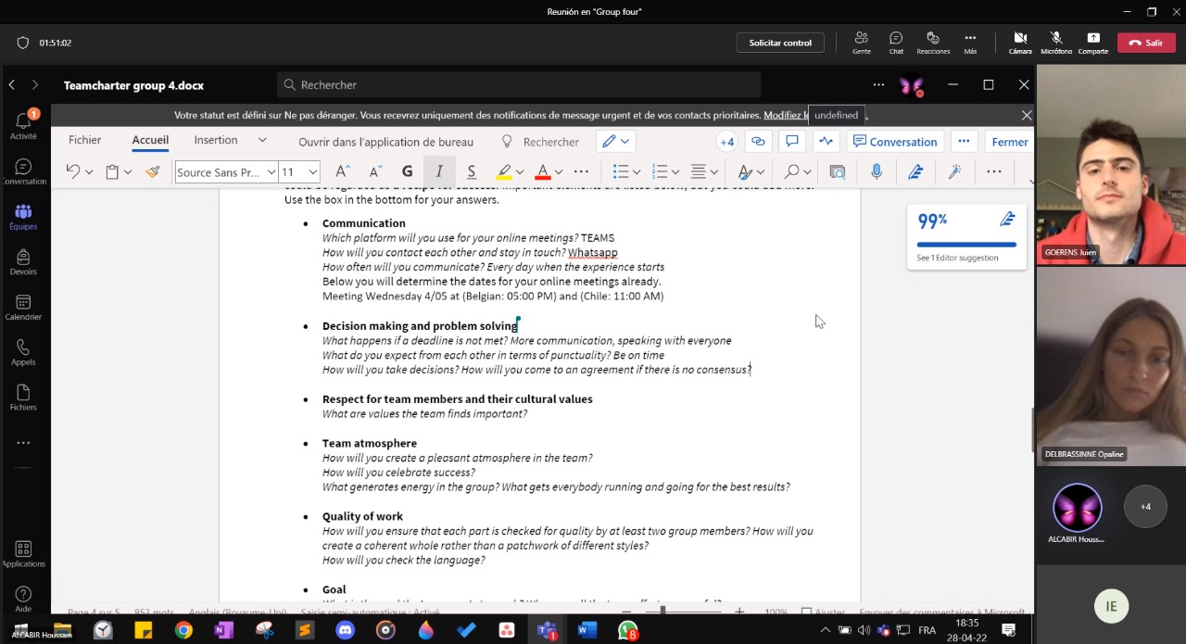Open the meeting Chat panel
Viewport: 1186px width, 644px height.
[x=896, y=43]
